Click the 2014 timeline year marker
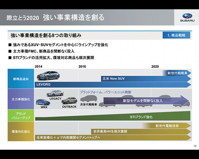The height and width of the screenshot is (159, 199). 39,67
